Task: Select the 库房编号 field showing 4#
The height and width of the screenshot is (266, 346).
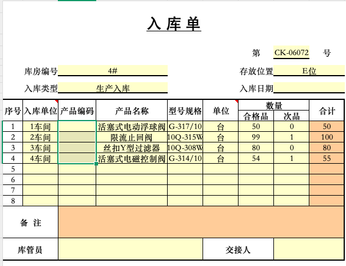Action: (x=113, y=71)
